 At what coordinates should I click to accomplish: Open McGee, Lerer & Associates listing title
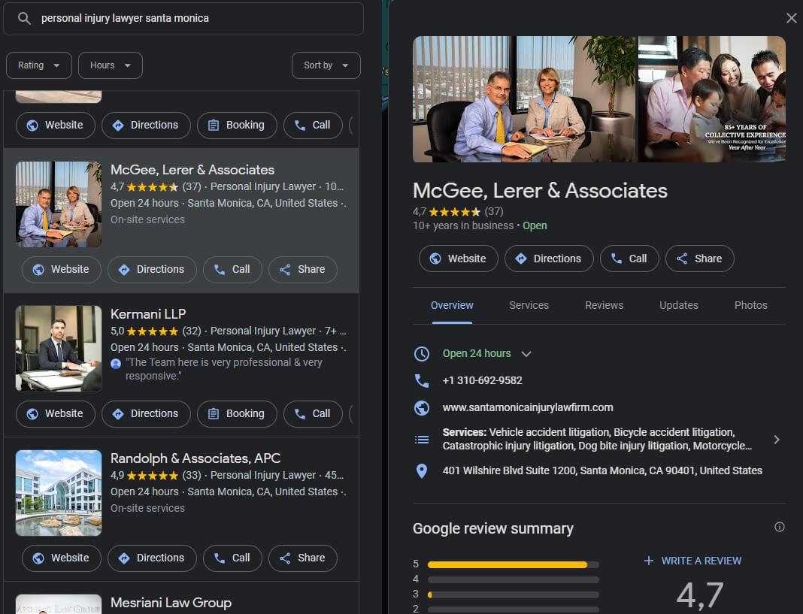coord(192,170)
